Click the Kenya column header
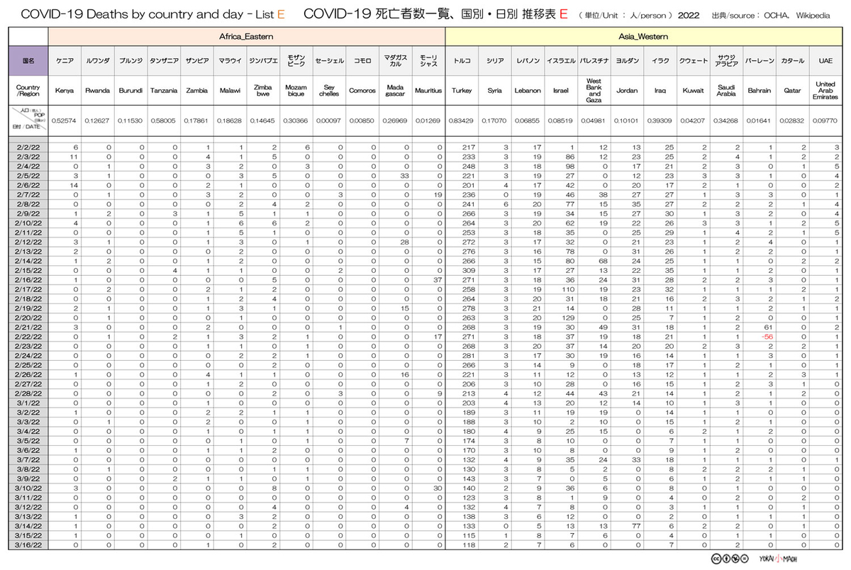Image resolution: width=851 pixels, height=570 pixels. click(x=65, y=91)
